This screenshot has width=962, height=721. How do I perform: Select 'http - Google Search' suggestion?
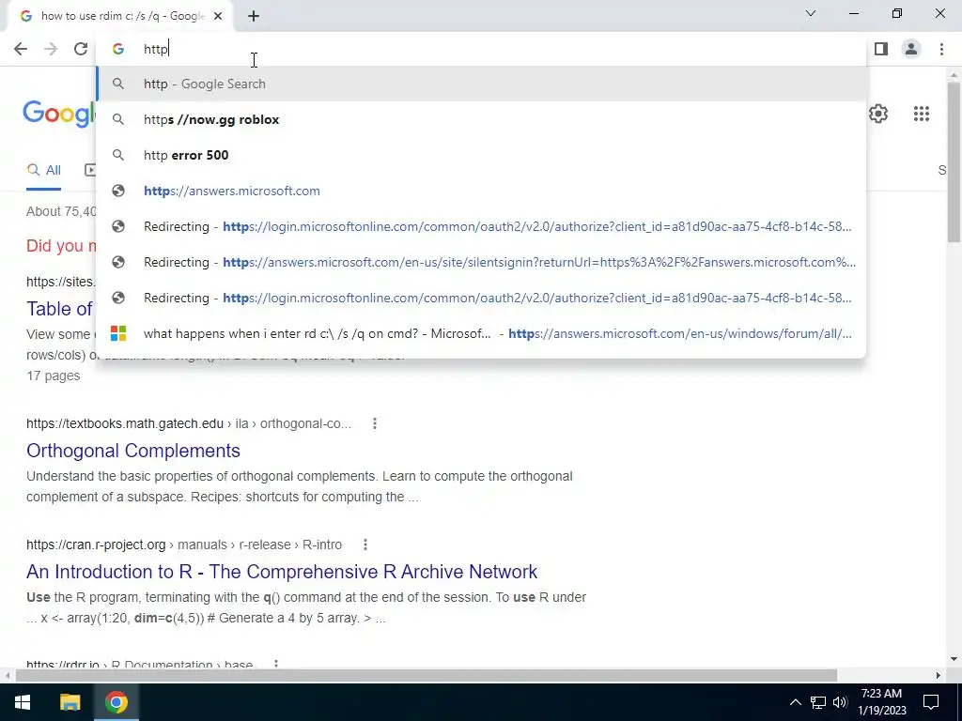click(481, 84)
